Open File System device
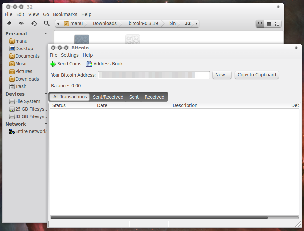The width and height of the screenshot is (304, 231). coord(25,101)
